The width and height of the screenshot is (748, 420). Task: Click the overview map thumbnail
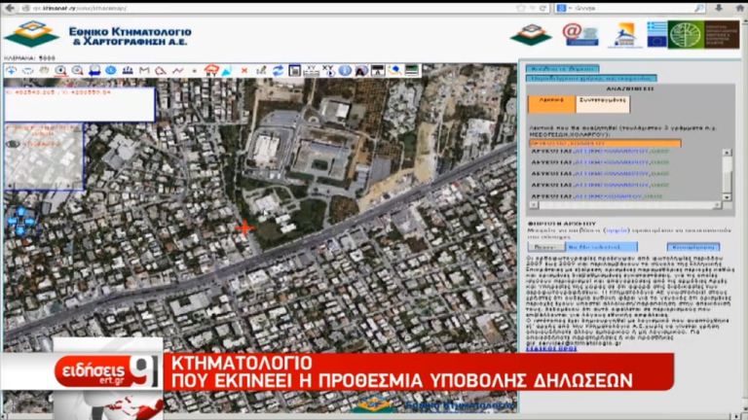[x=44, y=157]
